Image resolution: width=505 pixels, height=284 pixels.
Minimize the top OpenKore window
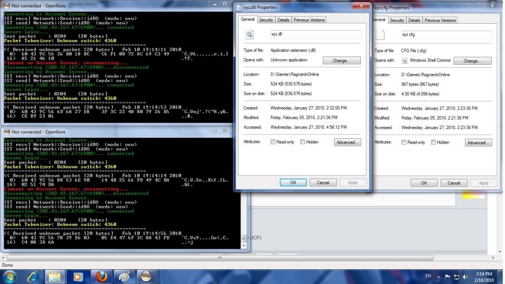click(215, 4)
